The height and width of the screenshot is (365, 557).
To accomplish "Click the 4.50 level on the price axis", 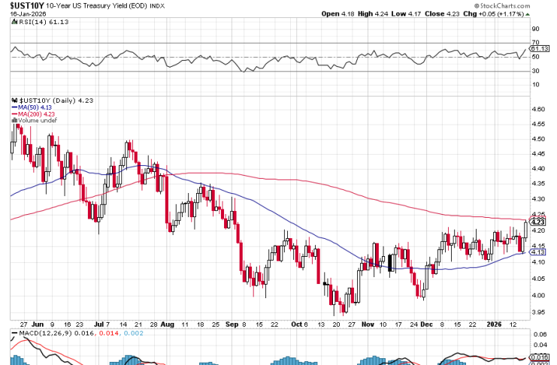I will [x=537, y=139].
